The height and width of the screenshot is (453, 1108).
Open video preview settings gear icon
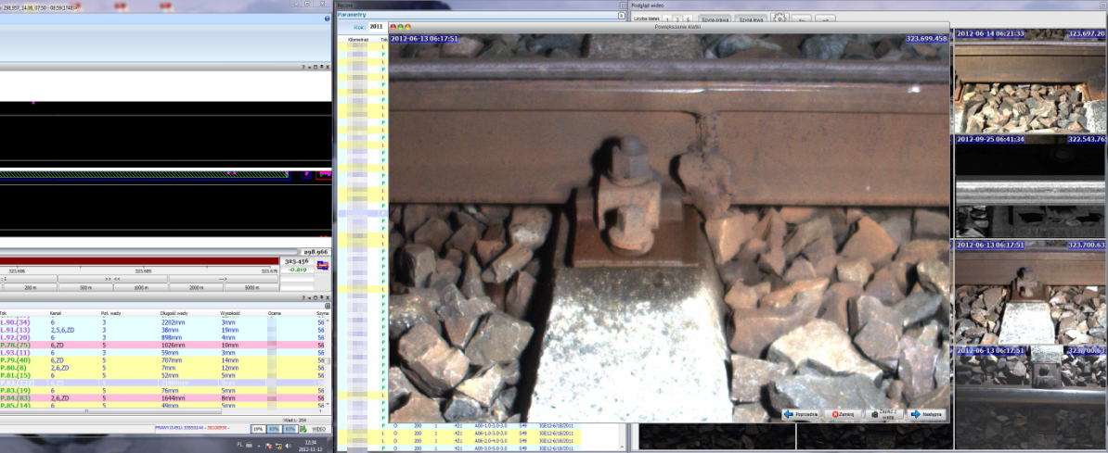click(x=779, y=18)
